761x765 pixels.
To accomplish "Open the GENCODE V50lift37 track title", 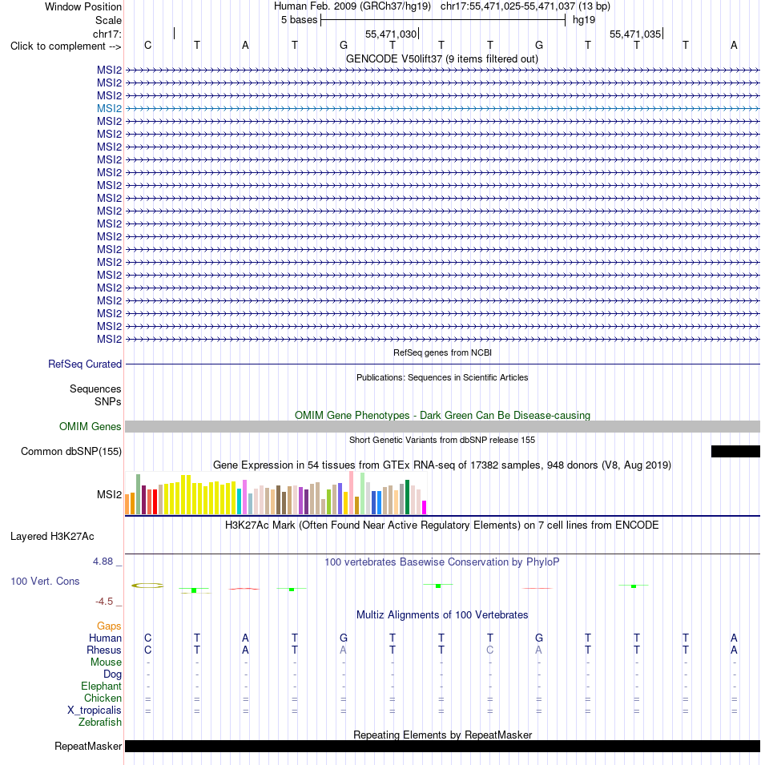I will point(442,59).
